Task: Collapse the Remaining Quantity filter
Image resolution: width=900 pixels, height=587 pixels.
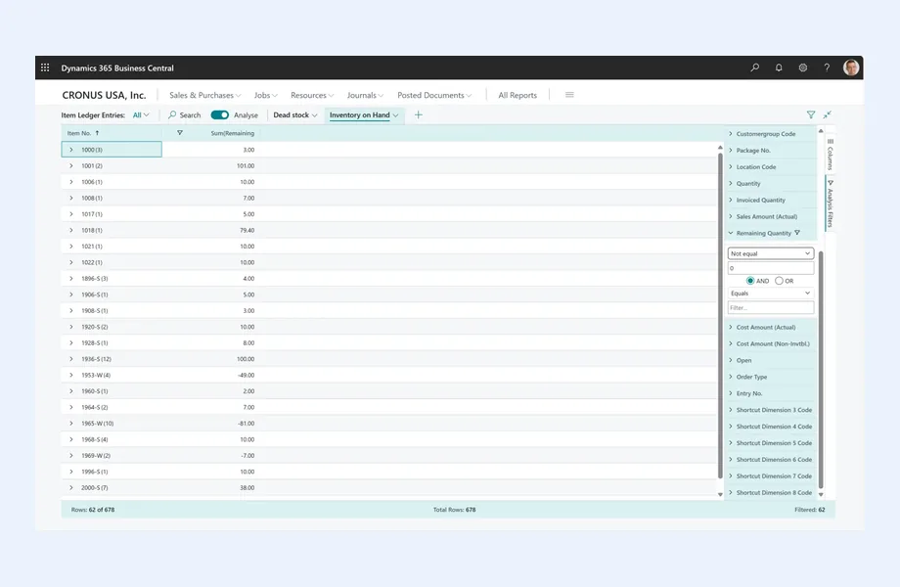Action: [731, 233]
